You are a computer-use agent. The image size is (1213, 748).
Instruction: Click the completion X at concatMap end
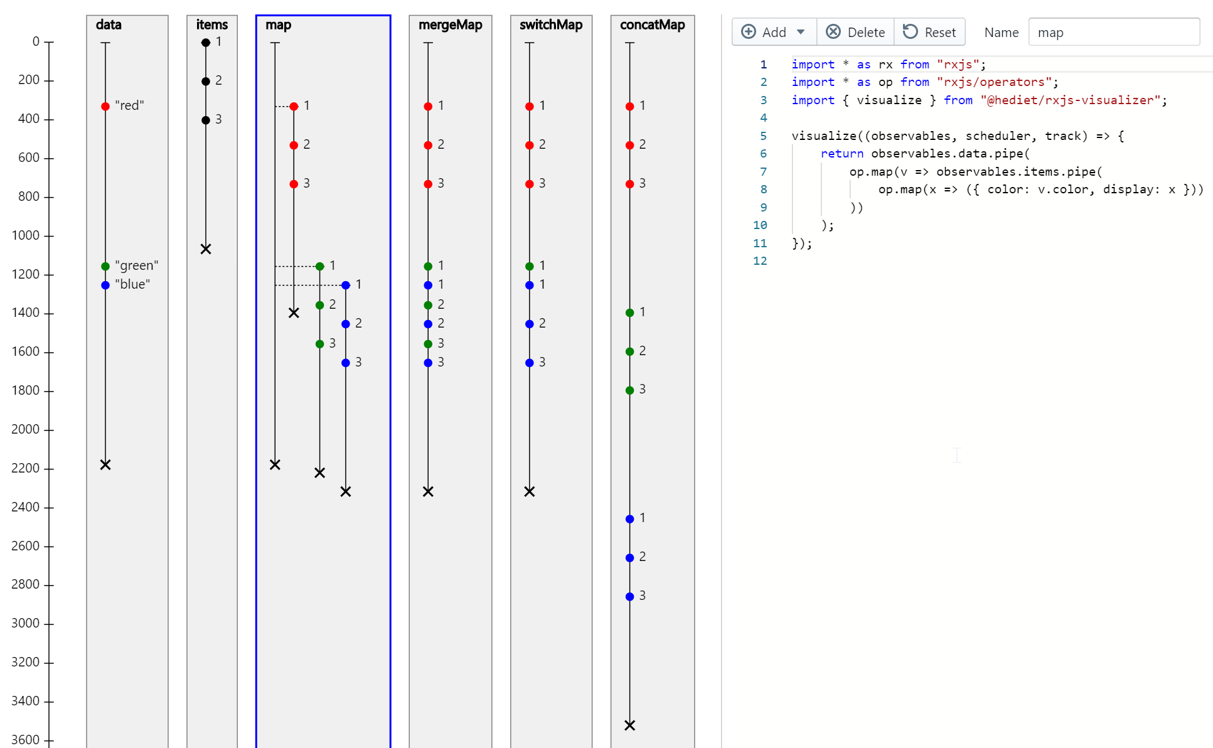point(630,725)
